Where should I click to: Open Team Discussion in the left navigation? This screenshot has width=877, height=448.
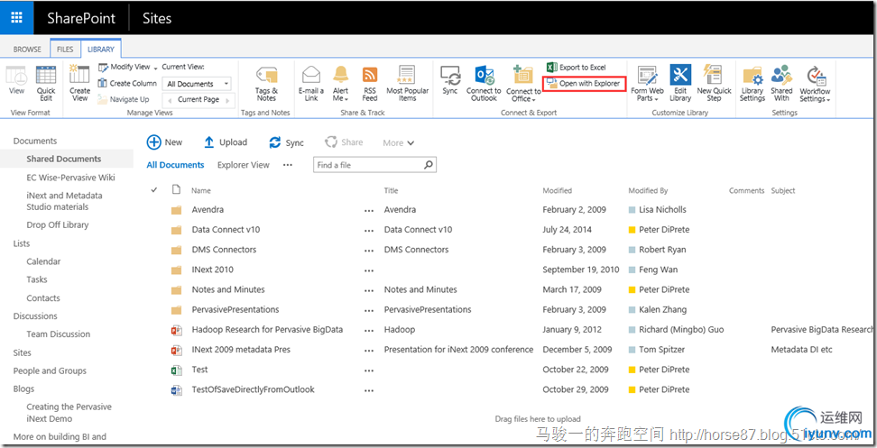click(58, 334)
